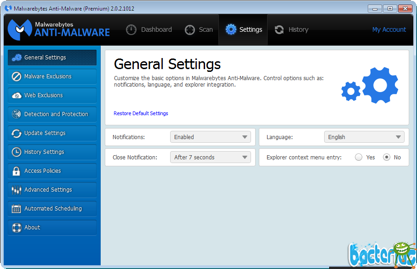Click the Scan crosshair icon
This screenshot has height=269, width=417.
tap(190, 30)
